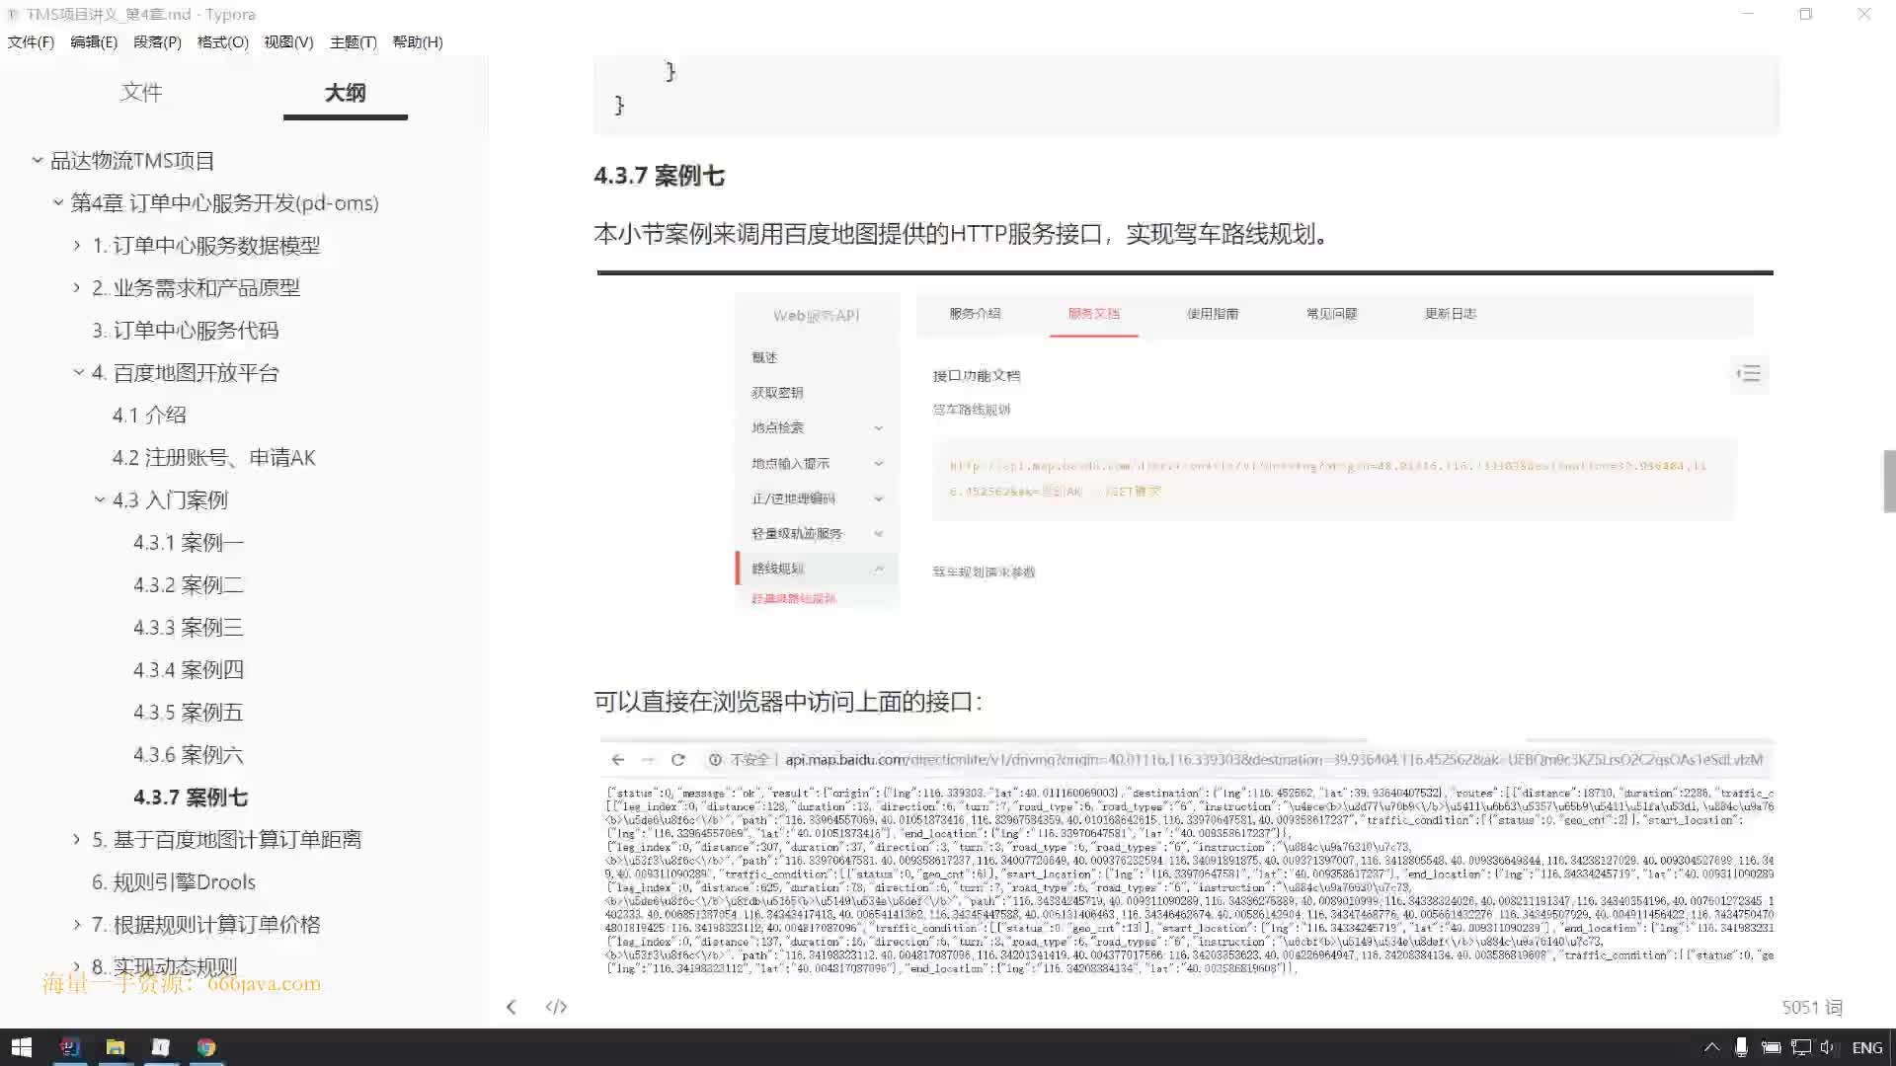The height and width of the screenshot is (1066, 1896).
Task: Expand 7. 根据规则计算订单价格
Action: [x=76, y=924]
